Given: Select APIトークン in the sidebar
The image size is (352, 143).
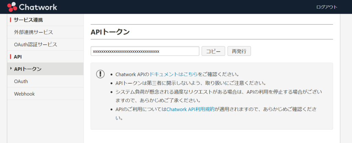Looking at the screenshot, I should tap(28, 69).
